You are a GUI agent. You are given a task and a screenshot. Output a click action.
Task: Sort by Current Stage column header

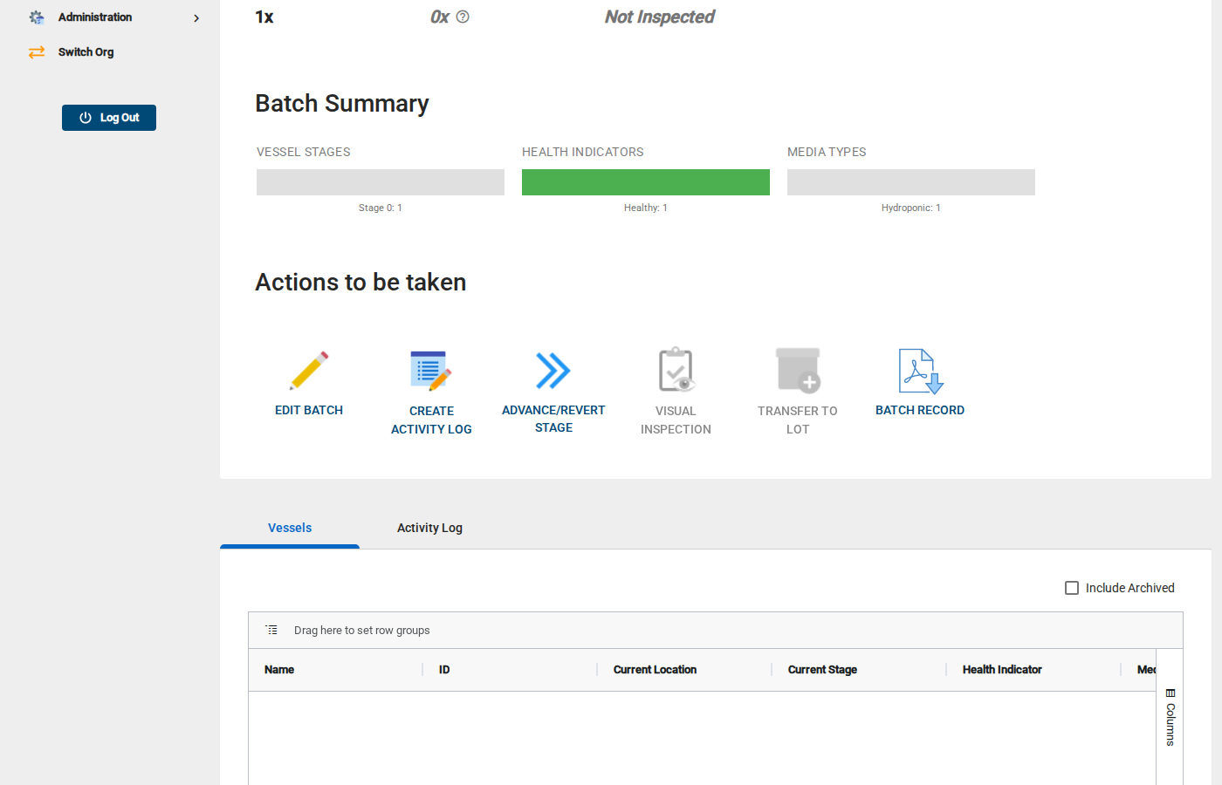[822, 670]
